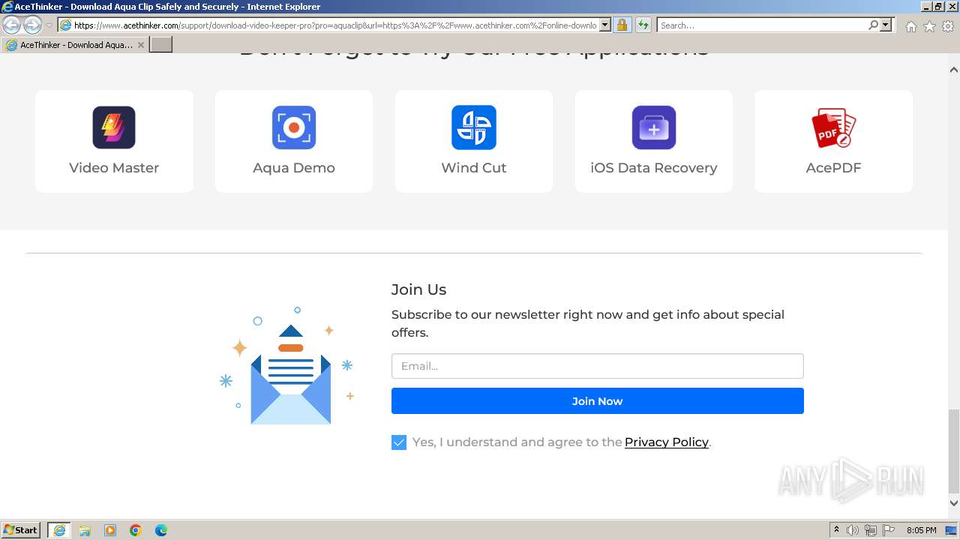Viewport: 960px width, 540px height.
Task: Open the Privacy Policy link
Action: [x=667, y=442]
